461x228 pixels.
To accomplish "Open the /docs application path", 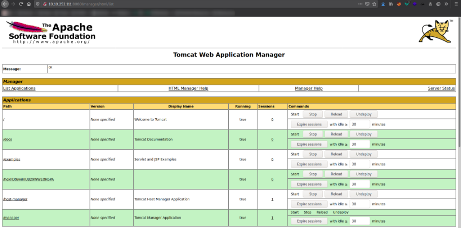I will tap(8, 140).
